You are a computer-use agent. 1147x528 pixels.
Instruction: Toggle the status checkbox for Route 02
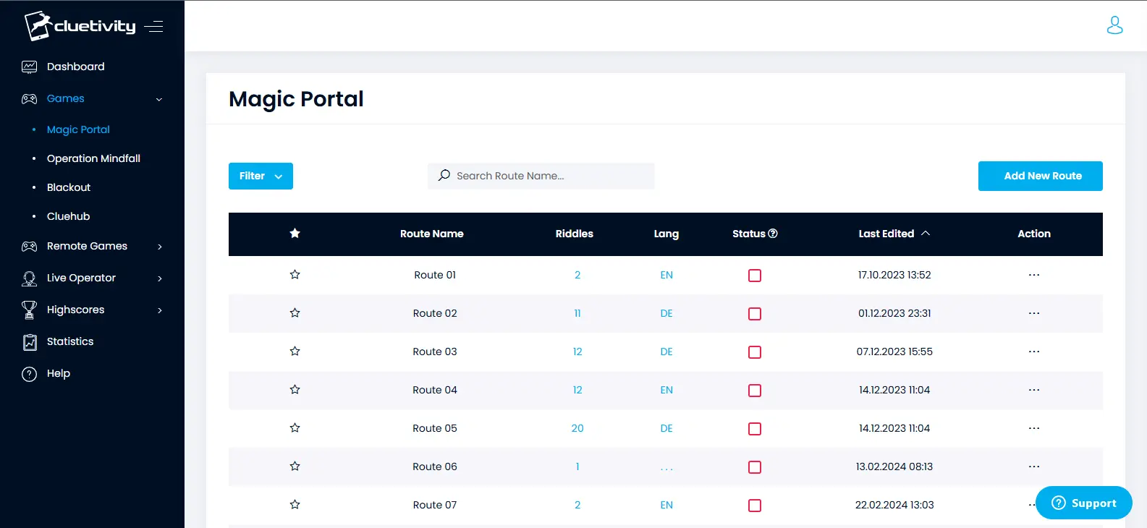754,314
